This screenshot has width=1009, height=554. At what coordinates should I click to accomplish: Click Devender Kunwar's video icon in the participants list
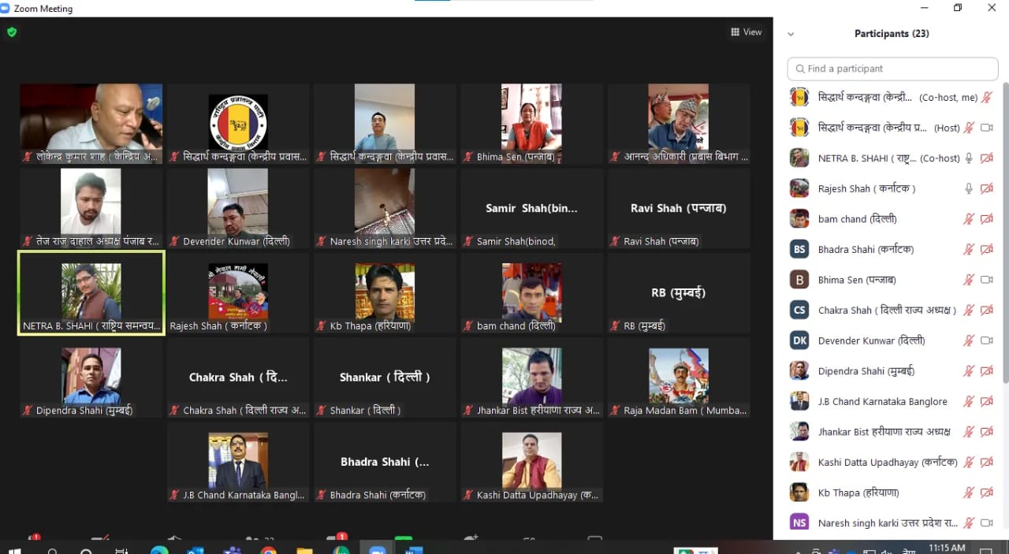(x=986, y=340)
